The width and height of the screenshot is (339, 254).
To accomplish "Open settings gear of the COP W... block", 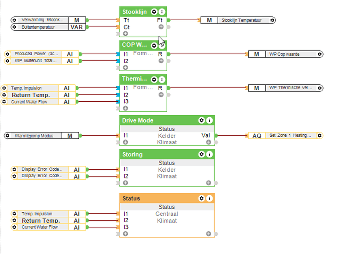I will [x=154, y=46].
